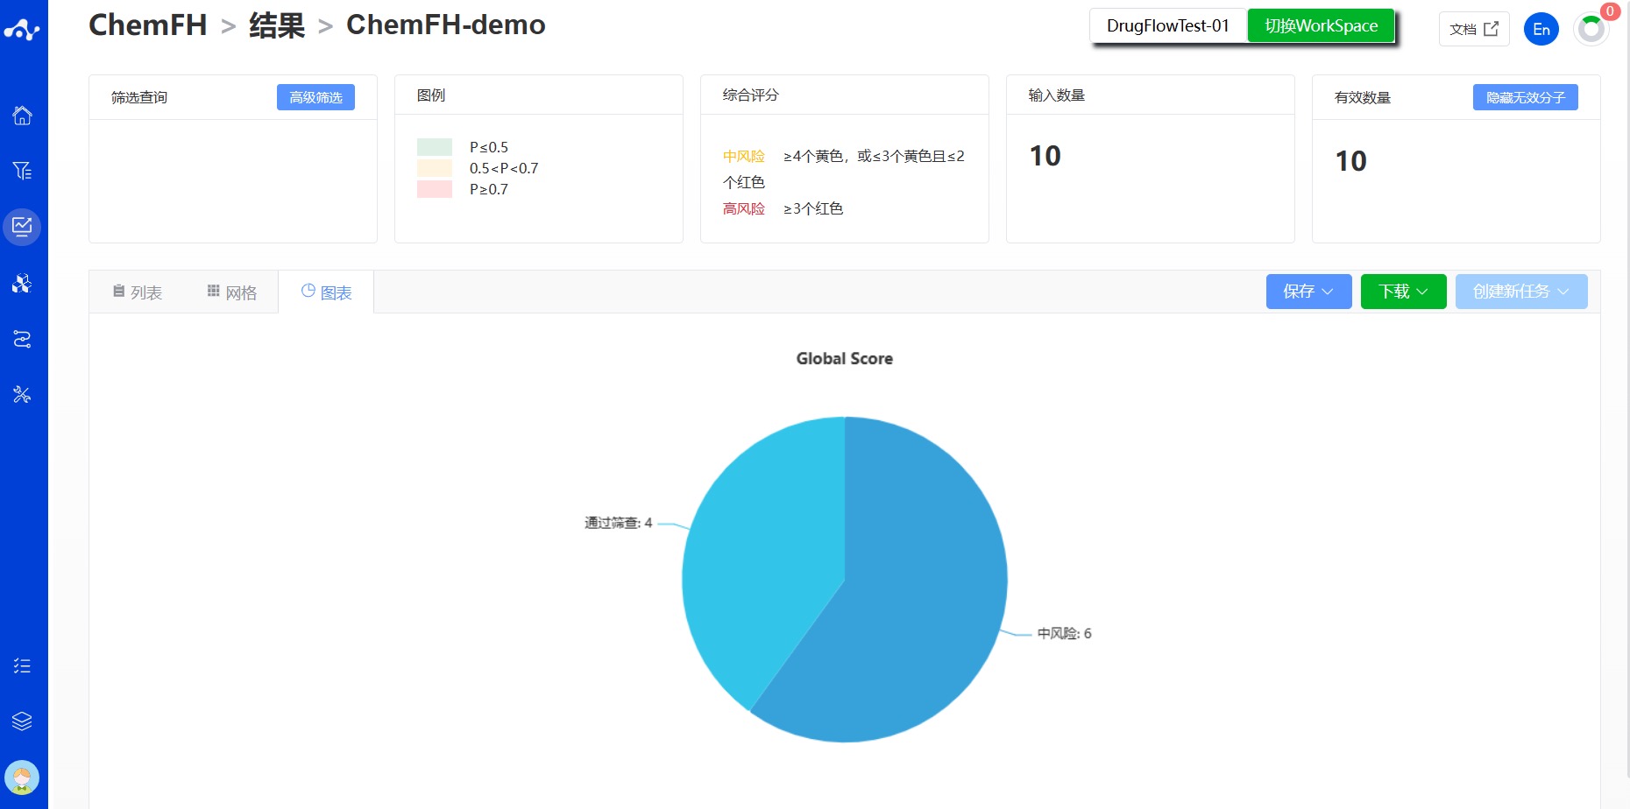Click the 高级筛选 button
The image size is (1630, 809).
[315, 97]
